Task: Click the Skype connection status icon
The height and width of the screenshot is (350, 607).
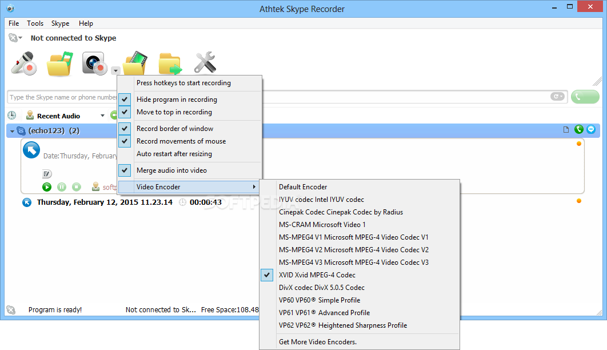Action: pos(13,38)
